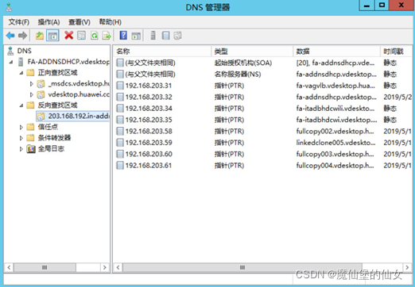Click the folder icon of 全局日志

click(x=31, y=149)
